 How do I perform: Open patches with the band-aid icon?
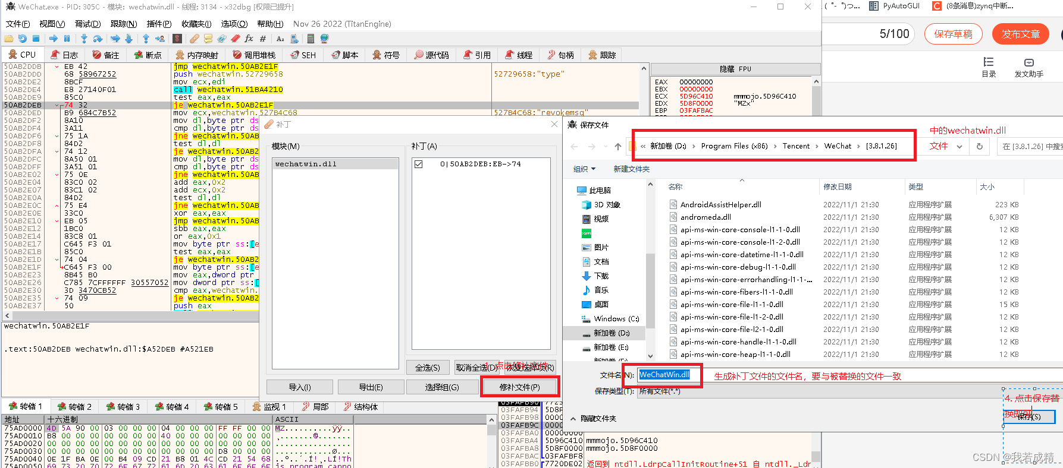[x=195, y=39]
